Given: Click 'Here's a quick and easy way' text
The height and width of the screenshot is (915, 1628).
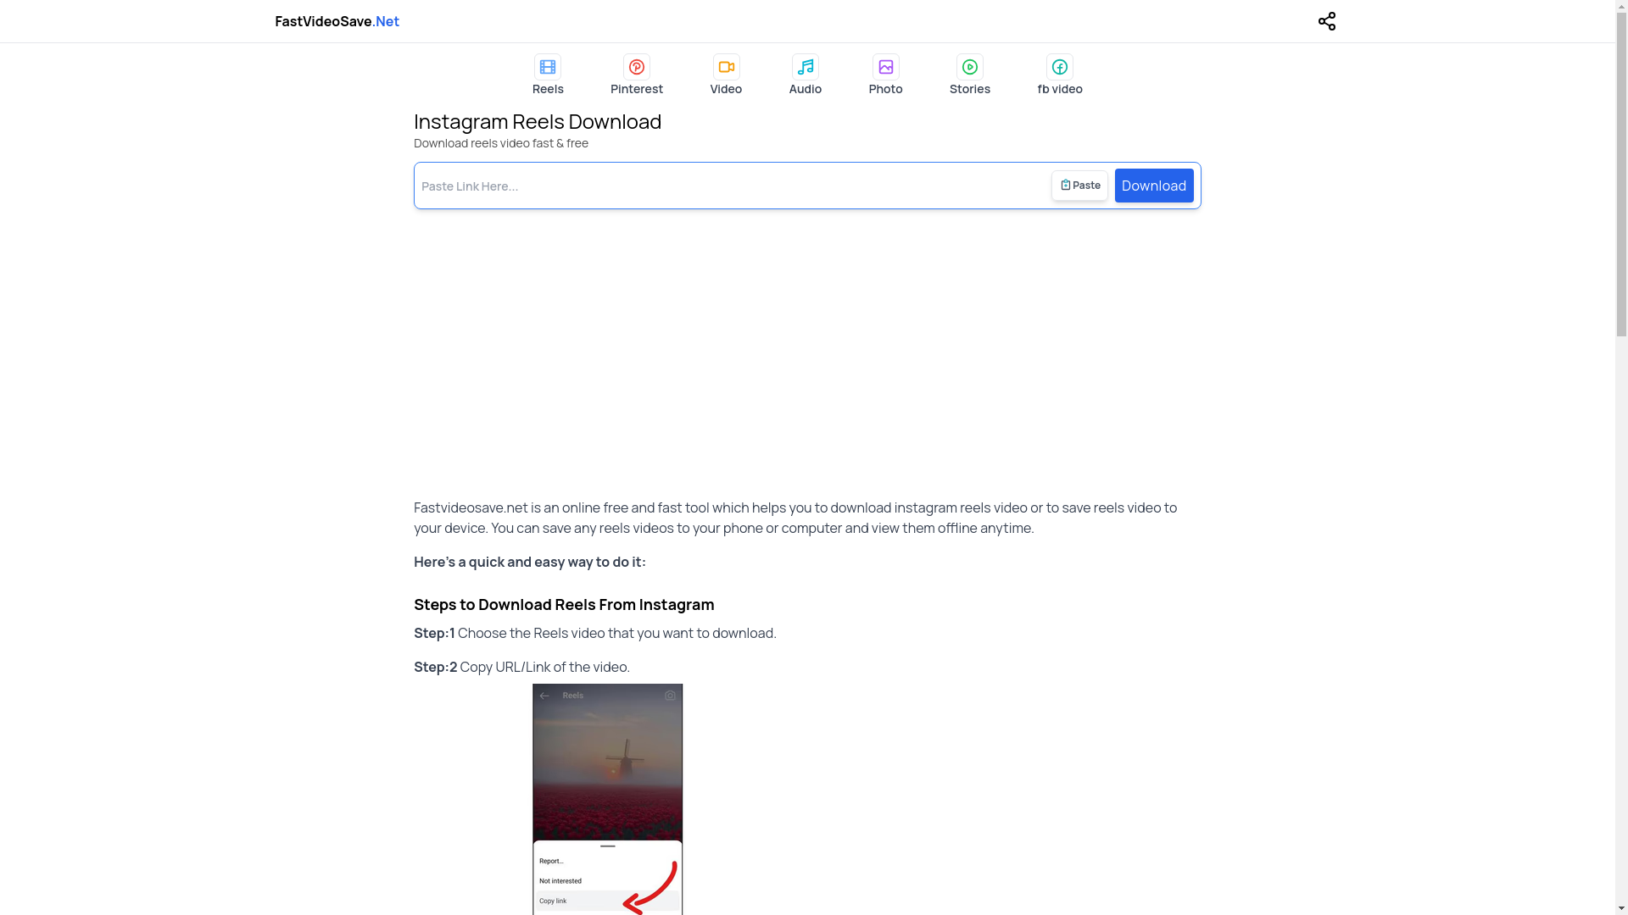Looking at the screenshot, I should coord(530,562).
